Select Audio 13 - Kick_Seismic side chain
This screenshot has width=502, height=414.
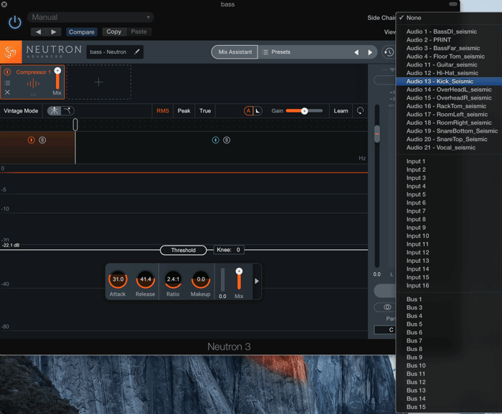pos(449,81)
